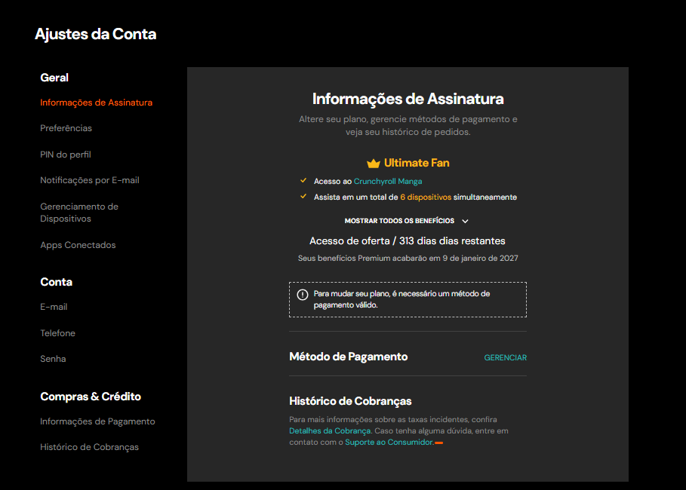Open Notificações por E-mail settings
The image size is (686, 490).
(x=88, y=179)
